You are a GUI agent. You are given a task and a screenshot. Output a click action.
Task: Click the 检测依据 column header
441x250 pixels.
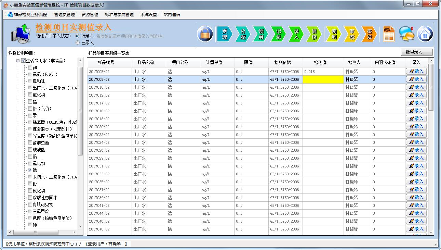point(285,62)
